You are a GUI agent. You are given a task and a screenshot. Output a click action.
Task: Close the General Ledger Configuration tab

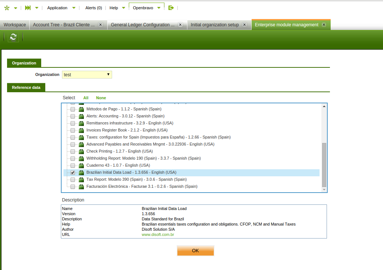(180, 25)
